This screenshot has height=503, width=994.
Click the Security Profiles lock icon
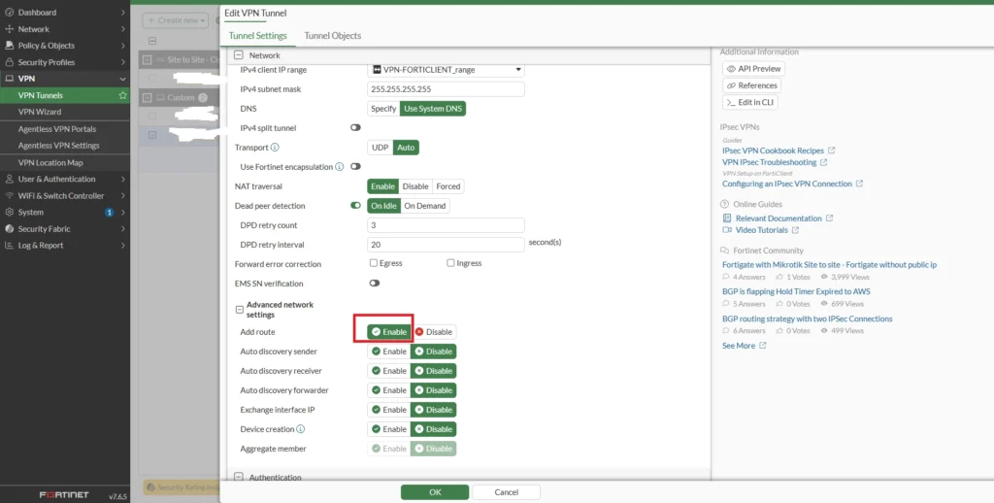[x=10, y=62]
